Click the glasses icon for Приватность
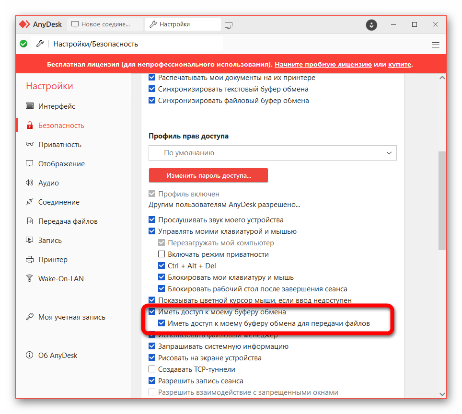 tap(30, 145)
